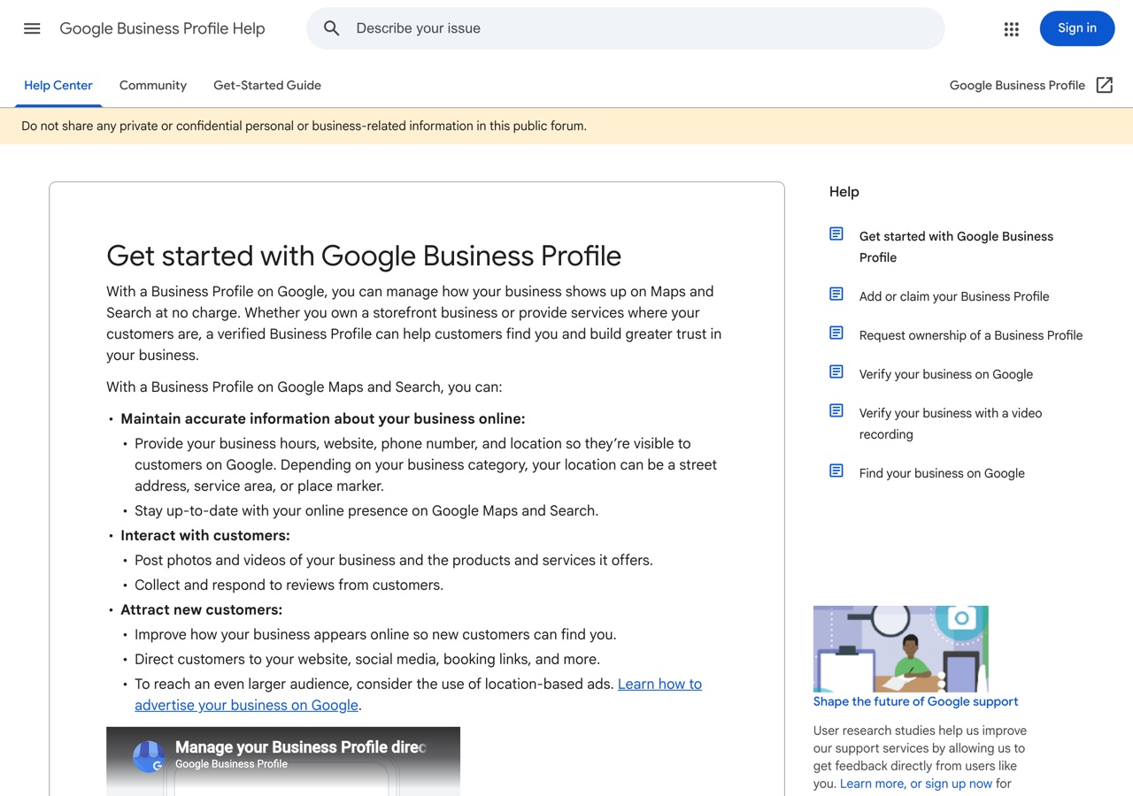Click Shape the future of Google support link
The image size is (1133, 796).
[x=915, y=701]
